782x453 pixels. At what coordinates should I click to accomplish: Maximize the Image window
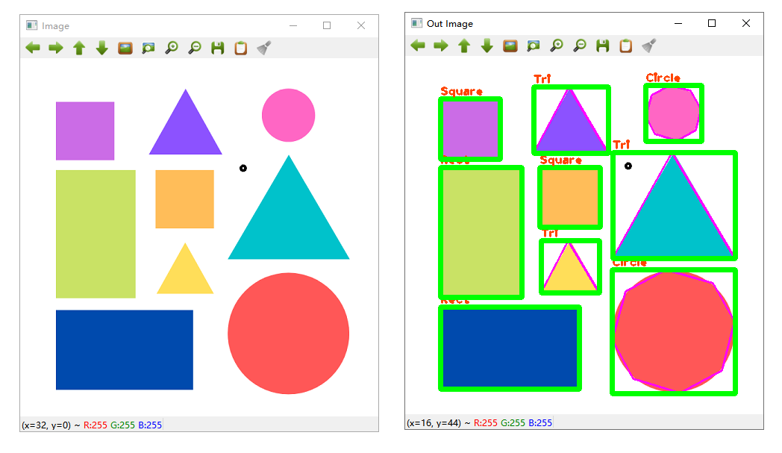327,25
